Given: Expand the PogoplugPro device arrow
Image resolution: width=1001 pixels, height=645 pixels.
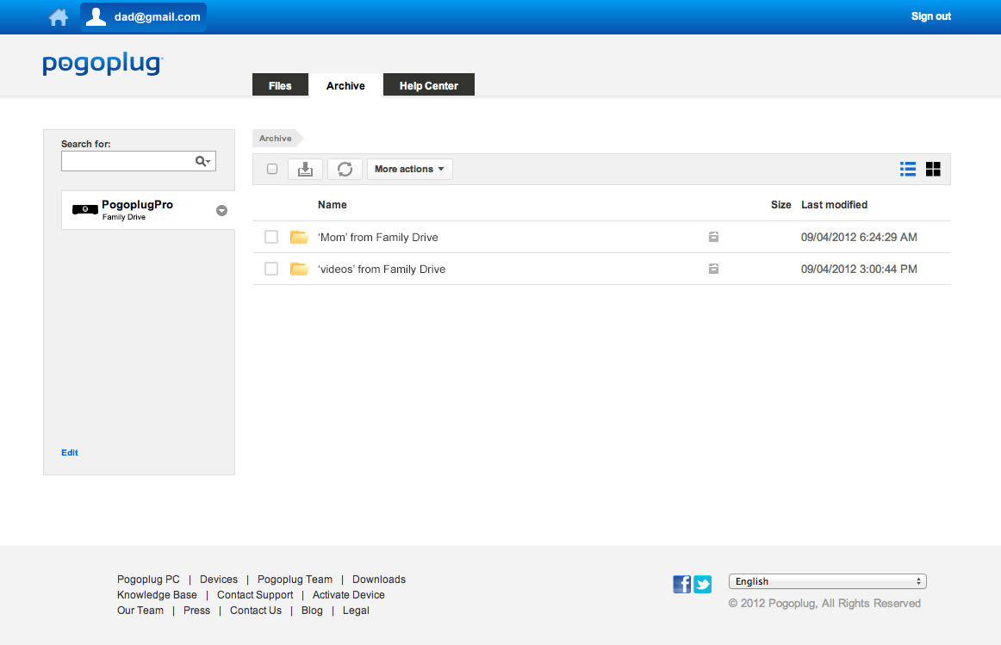Looking at the screenshot, I should coord(221,210).
